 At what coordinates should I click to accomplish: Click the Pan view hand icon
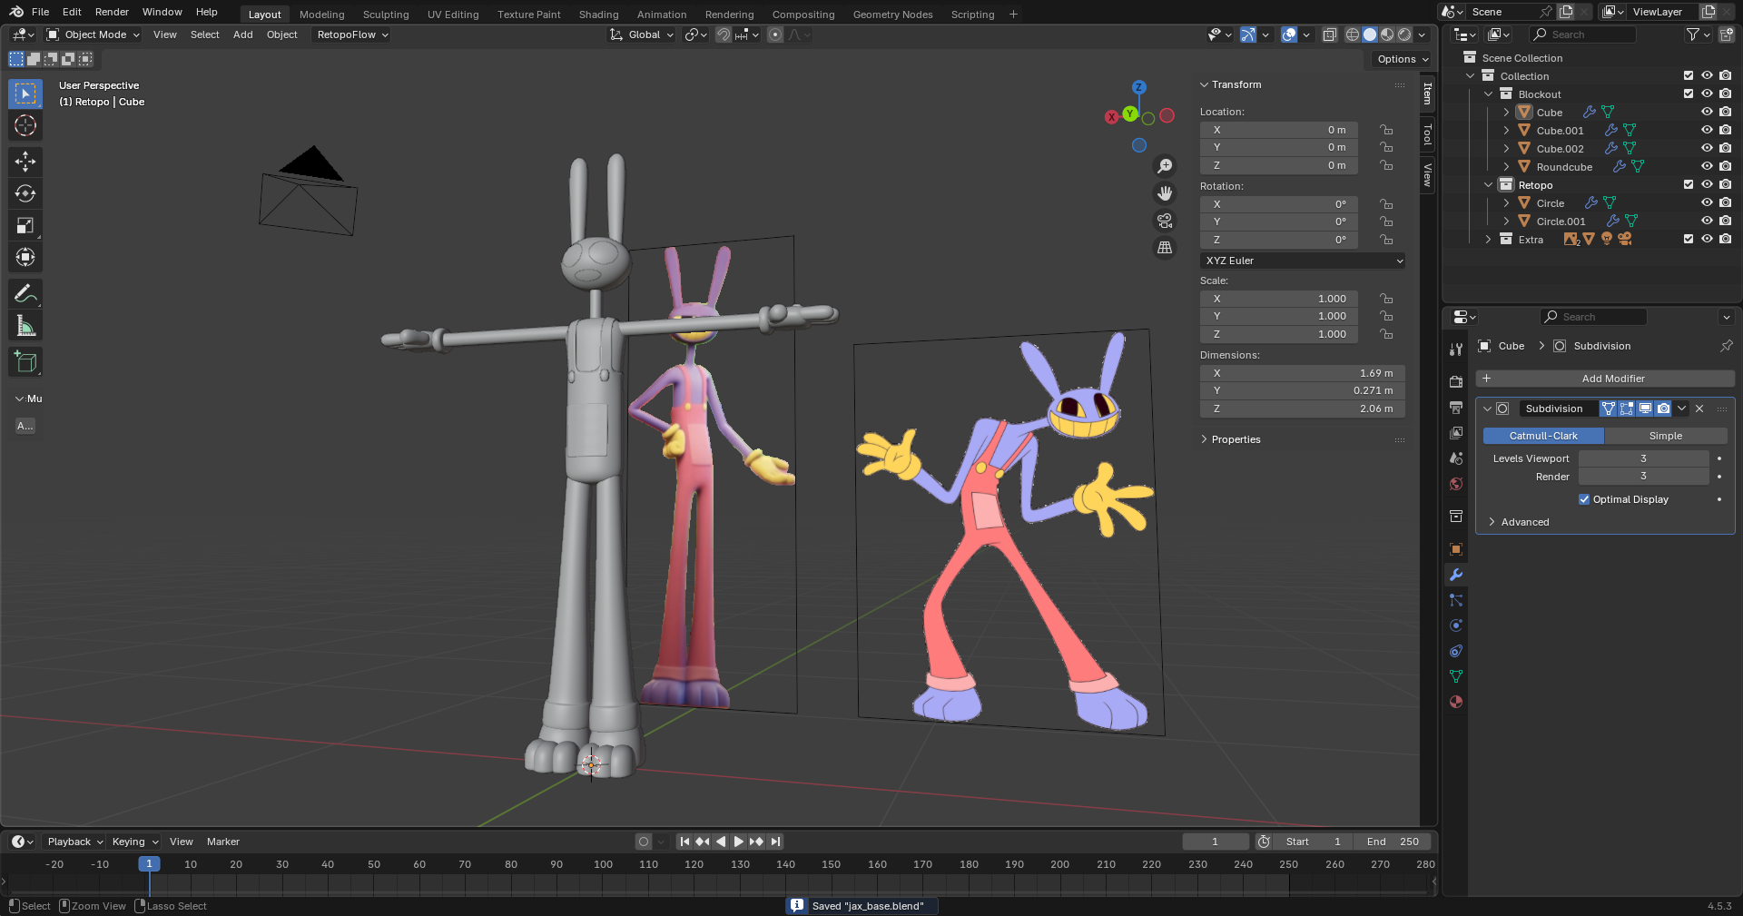click(x=1165, y=193)
